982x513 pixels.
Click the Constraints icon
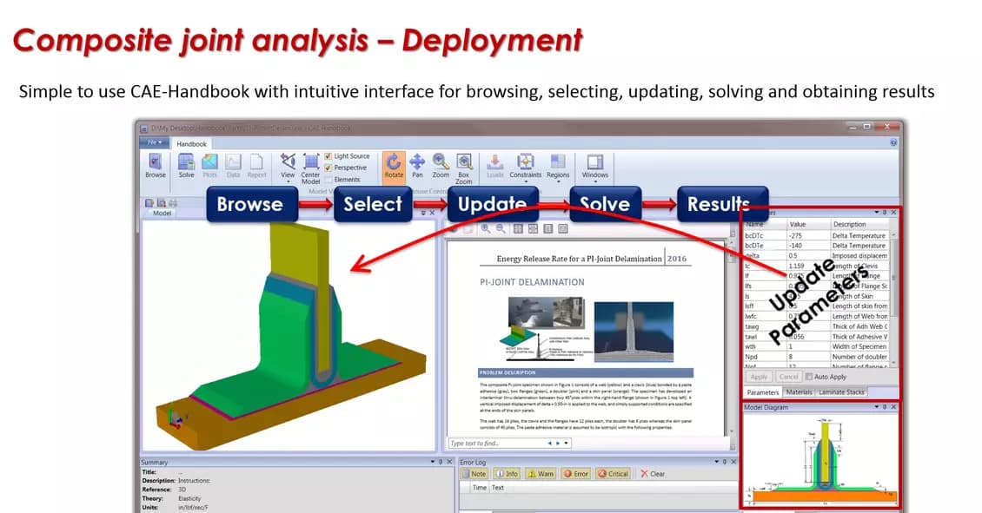point(526,163)
